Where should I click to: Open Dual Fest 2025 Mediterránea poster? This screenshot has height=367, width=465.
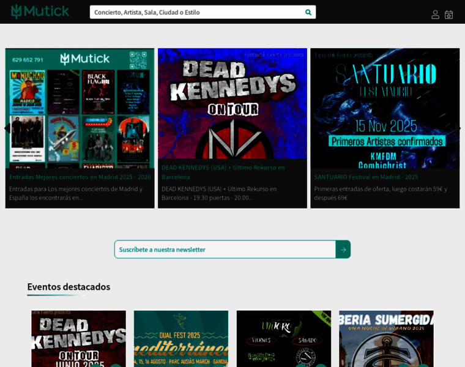181,339
